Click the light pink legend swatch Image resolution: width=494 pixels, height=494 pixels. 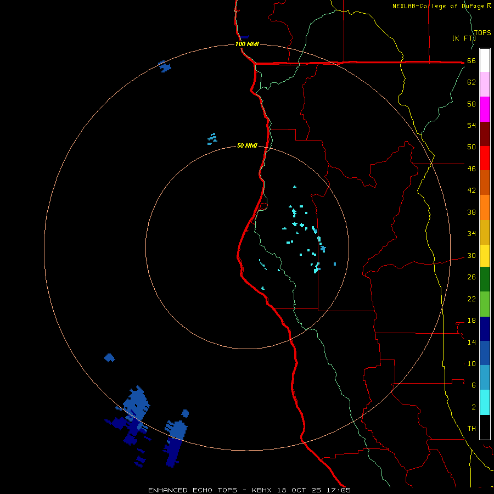click(x=485, y=85)
